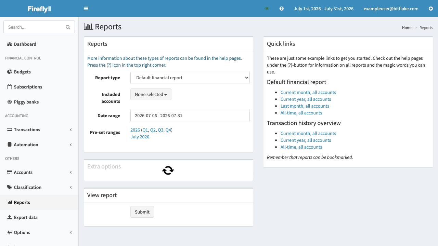Open help via question mark icon
The height and width of the screenshot is (246, 438).
pyautogui.click(x=282, y=9)
